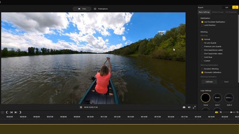Open the Basic Settings tab

coord(204,12)
